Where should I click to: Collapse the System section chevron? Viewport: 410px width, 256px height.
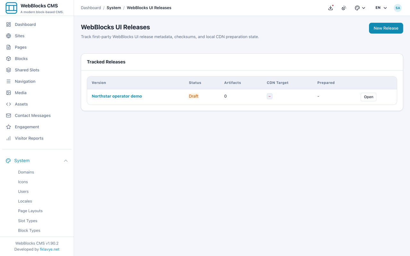point(66,161)
